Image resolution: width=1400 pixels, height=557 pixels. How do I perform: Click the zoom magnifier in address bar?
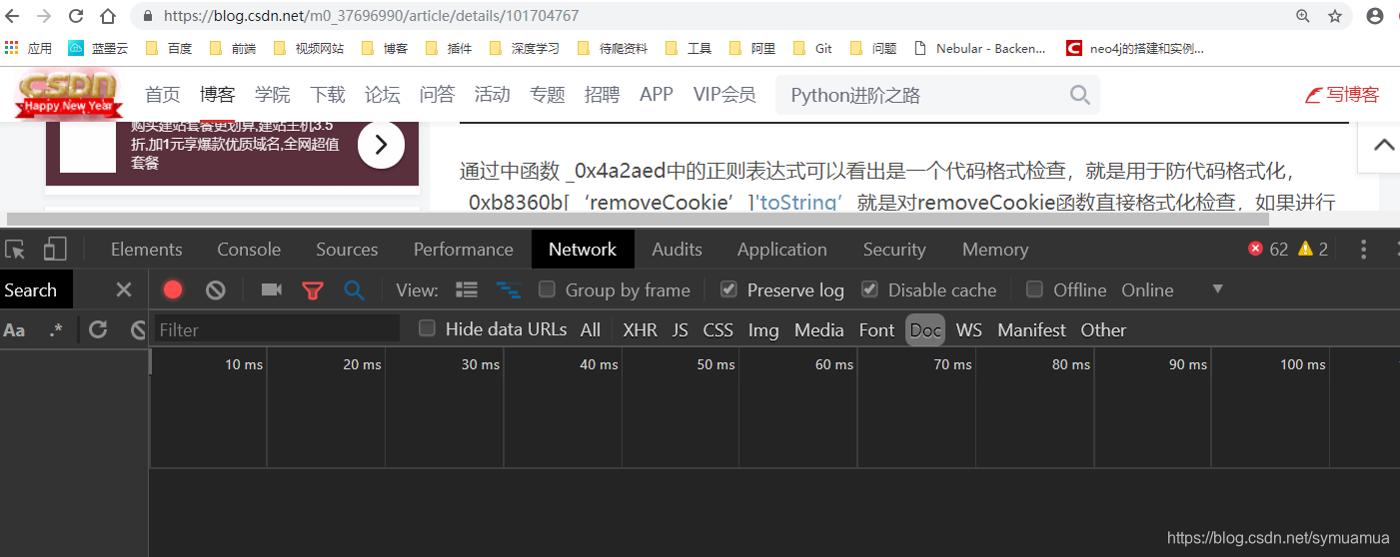pyautogui.click(x=1303, y=16)
